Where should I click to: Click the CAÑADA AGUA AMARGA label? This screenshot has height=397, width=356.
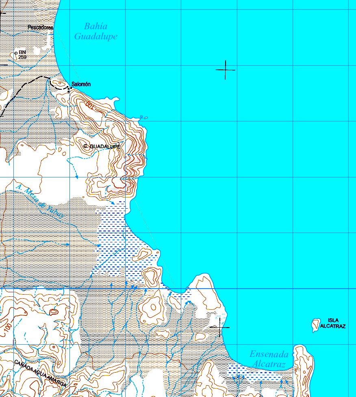click(40, 373)
